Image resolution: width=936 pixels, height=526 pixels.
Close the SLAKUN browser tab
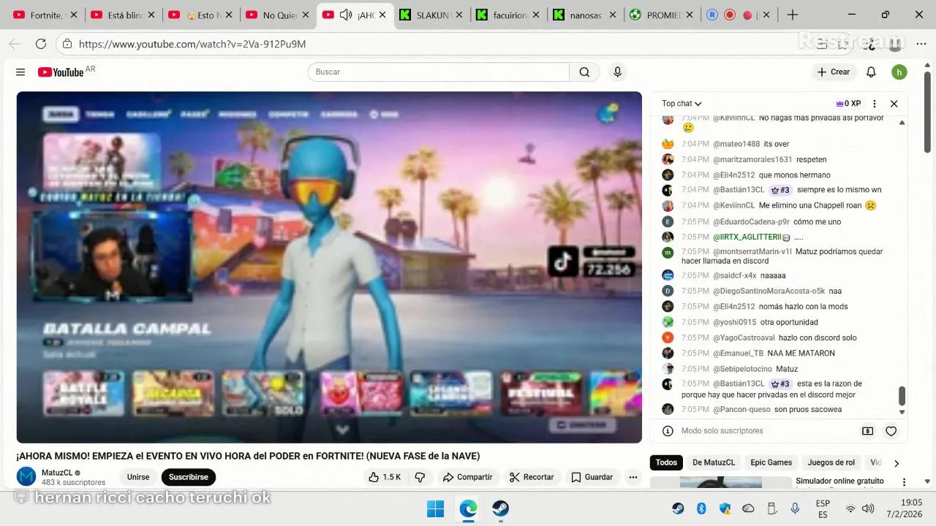pyautogui.click(x=459, y=15)
